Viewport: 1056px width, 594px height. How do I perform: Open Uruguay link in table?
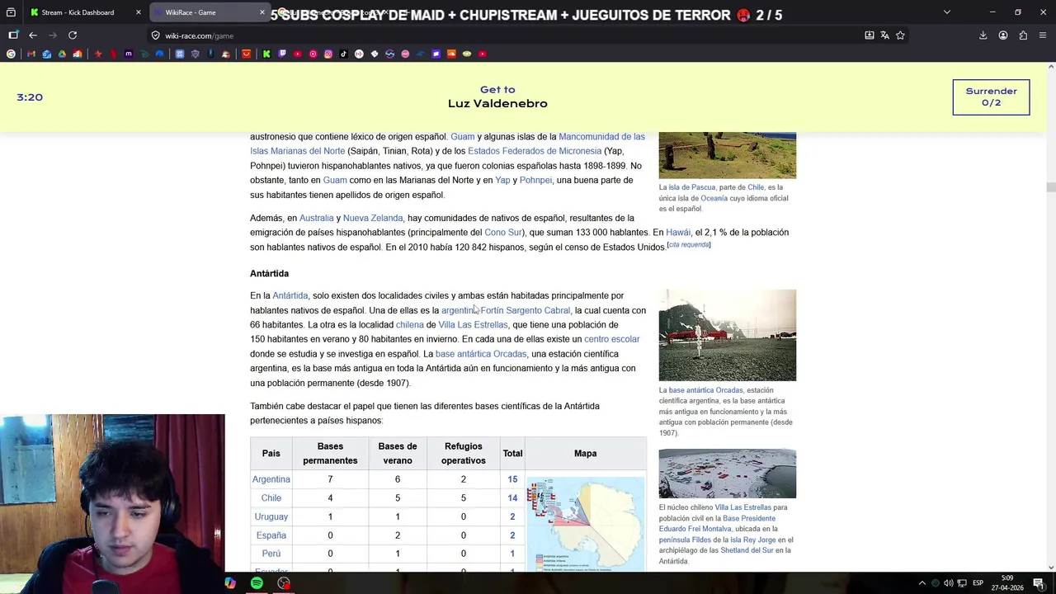click(271, 516)
